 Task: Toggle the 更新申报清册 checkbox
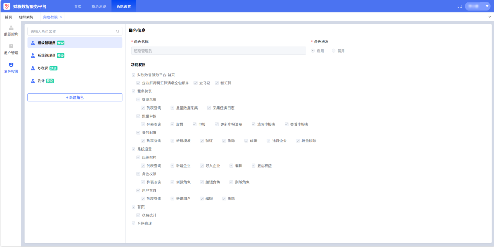point(217,124)
